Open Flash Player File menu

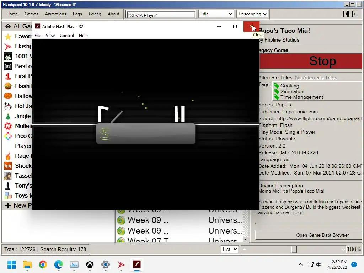point(38,36)
